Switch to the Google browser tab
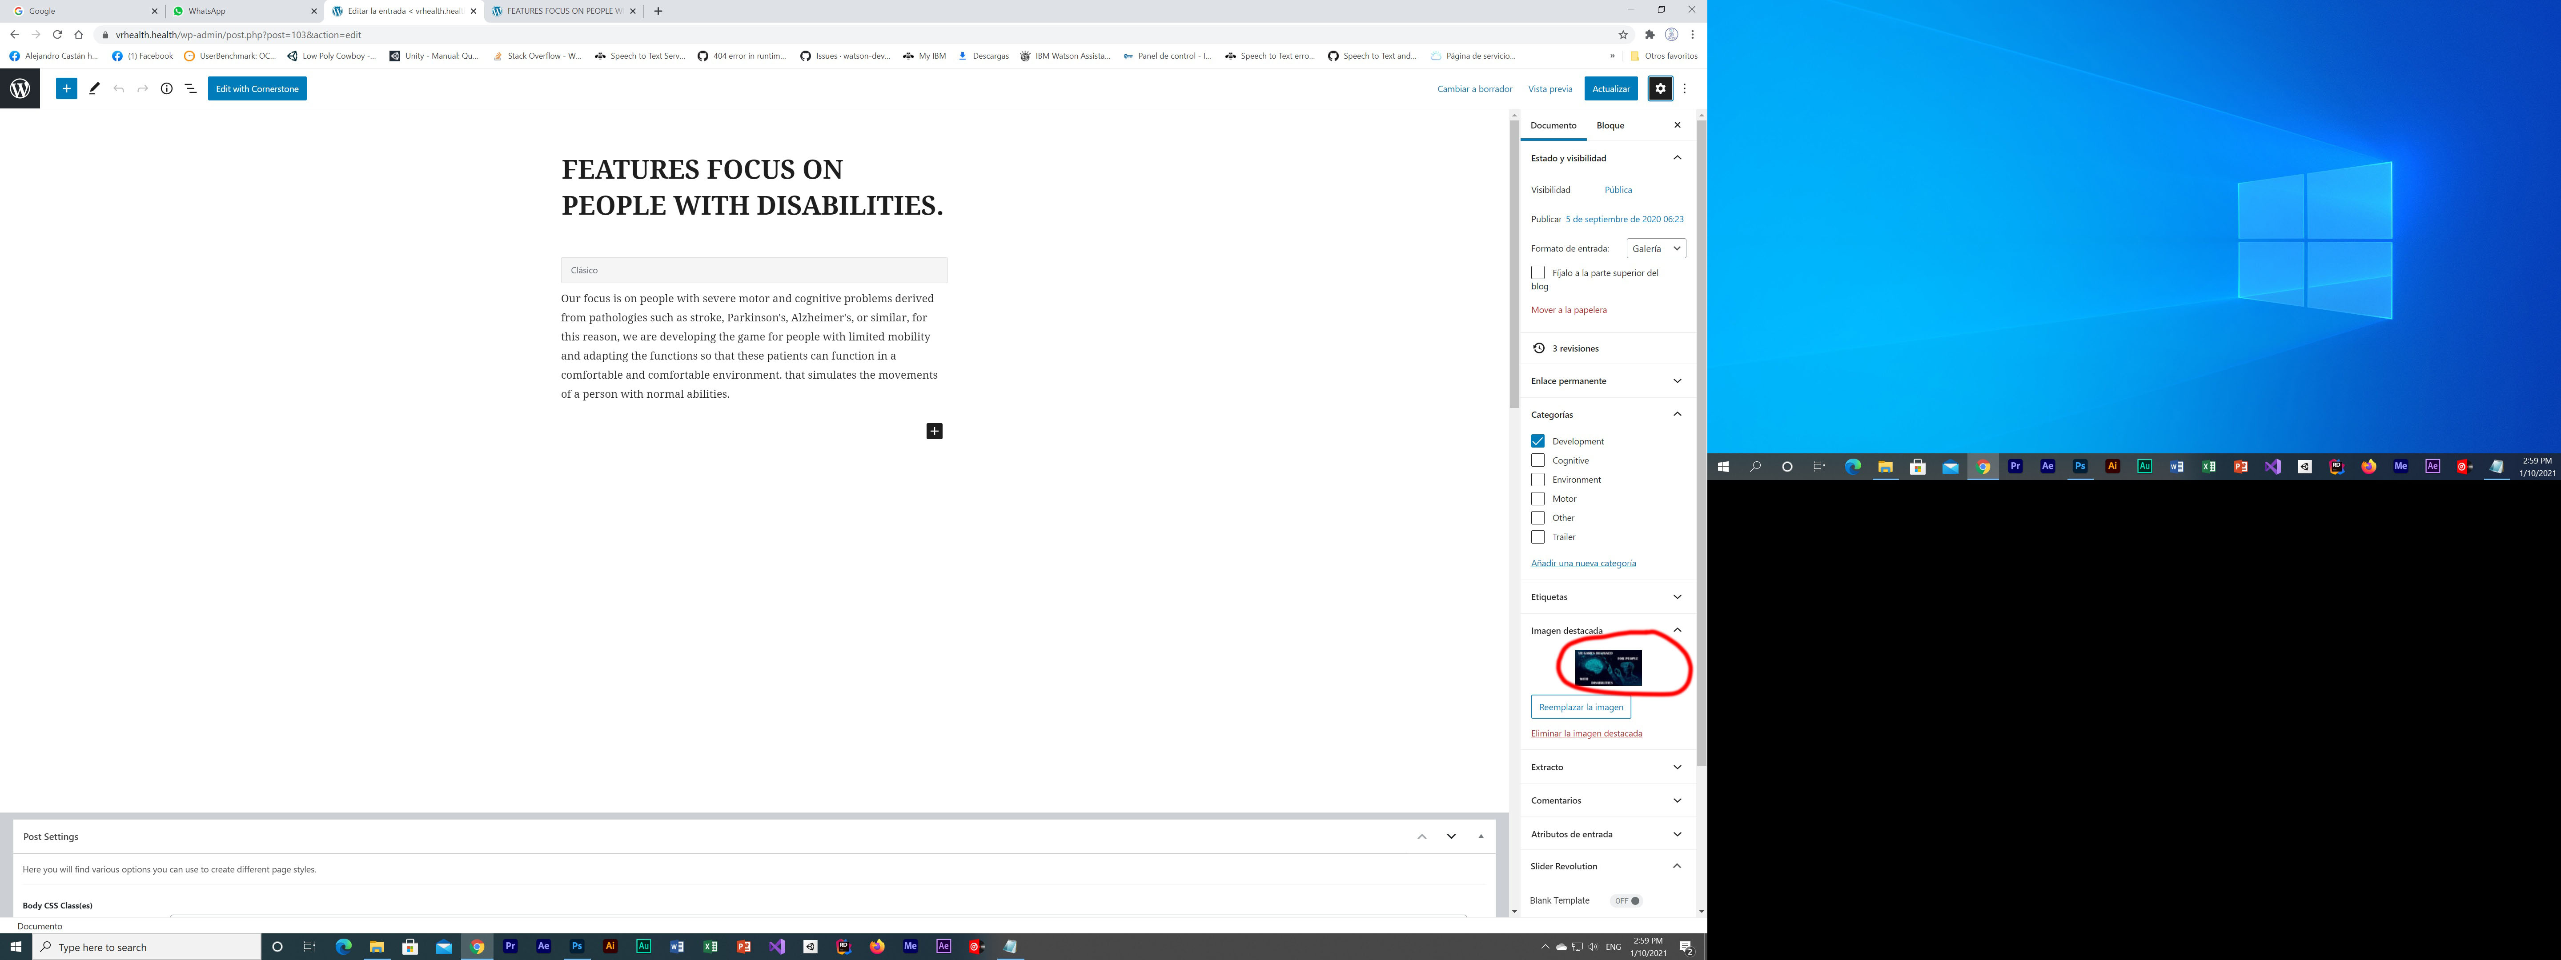The image size is (2561, 960). click(84, 11)
